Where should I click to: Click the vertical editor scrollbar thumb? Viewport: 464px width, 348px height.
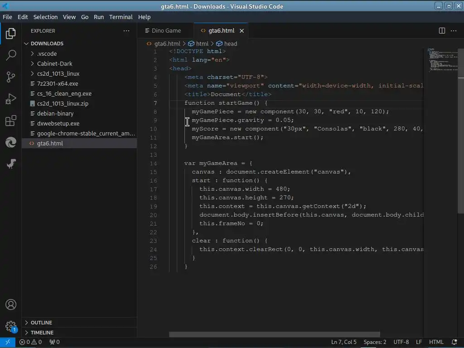pos(461,130)
